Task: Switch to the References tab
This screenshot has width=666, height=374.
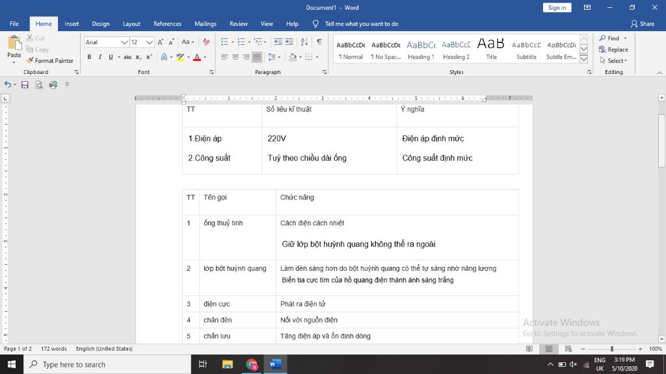Action: pyautogui.click(x=167, y=24)
